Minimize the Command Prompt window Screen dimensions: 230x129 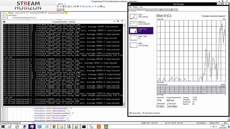click(x=115, y=21)
